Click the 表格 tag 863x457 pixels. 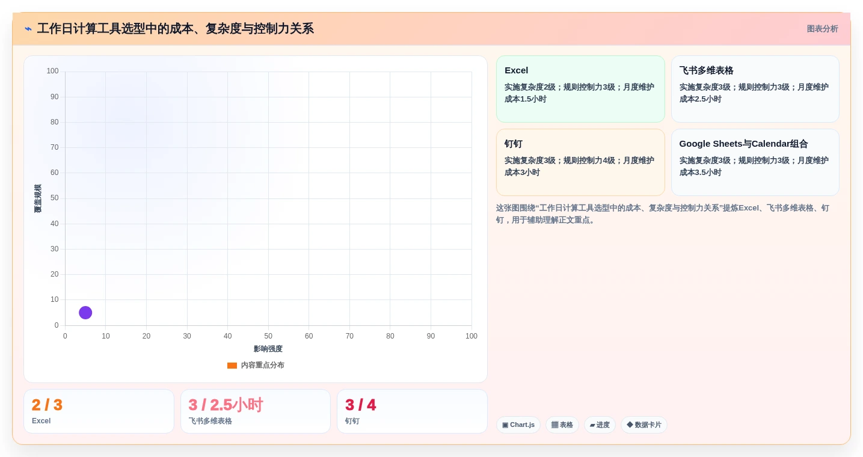[562, 425]
